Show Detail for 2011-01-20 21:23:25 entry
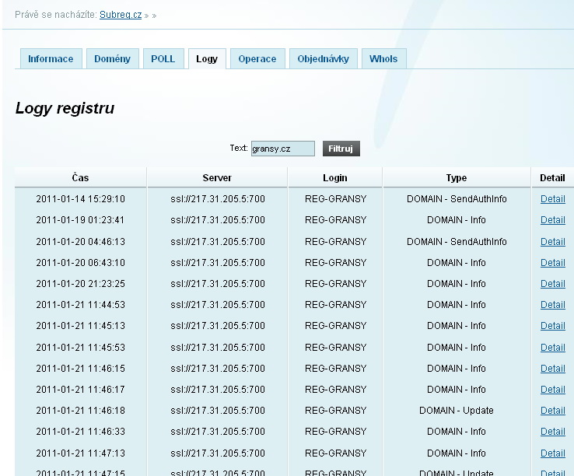Screen dimensions: 574x476 point(552,284)
